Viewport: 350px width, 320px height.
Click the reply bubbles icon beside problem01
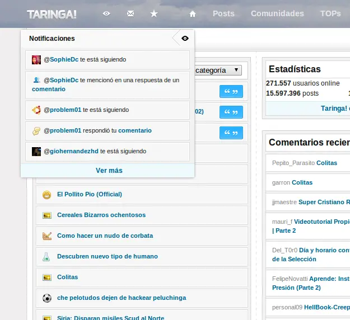pyautogui.click(x=36, y=131)
